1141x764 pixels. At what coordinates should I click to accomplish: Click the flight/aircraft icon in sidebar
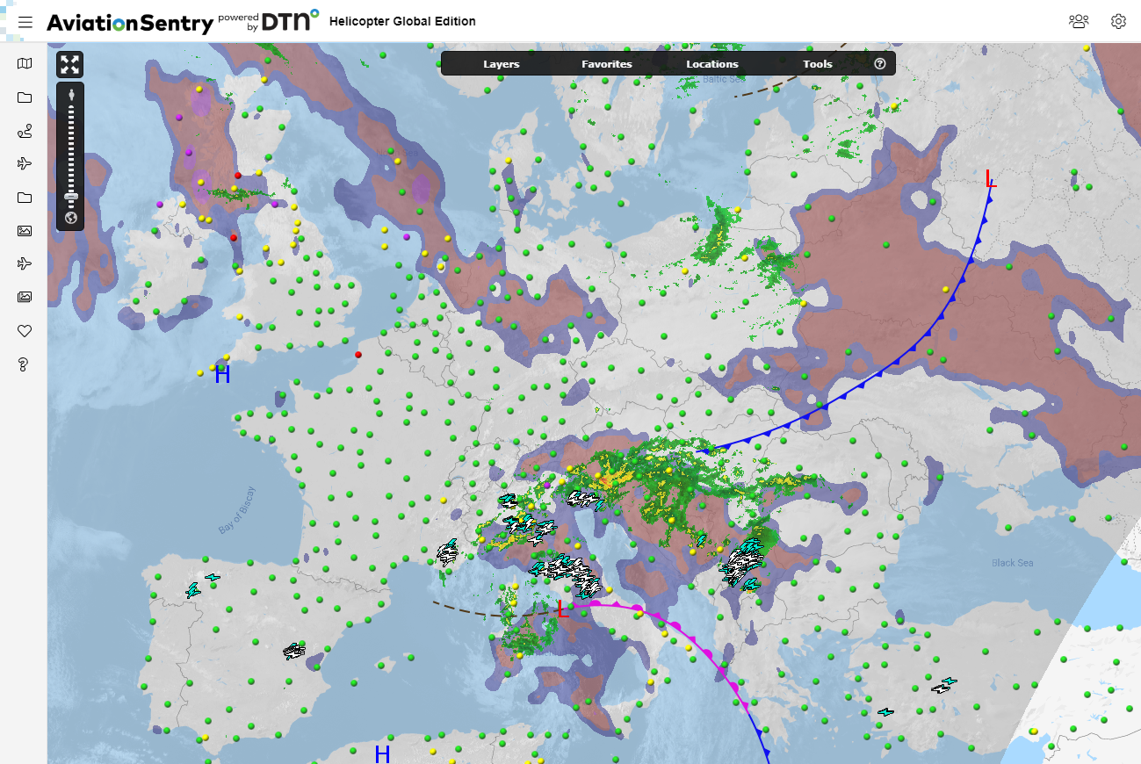[24, 162]
